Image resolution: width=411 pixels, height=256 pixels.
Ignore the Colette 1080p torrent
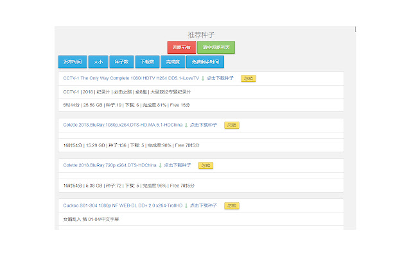[x=232, y=125]
